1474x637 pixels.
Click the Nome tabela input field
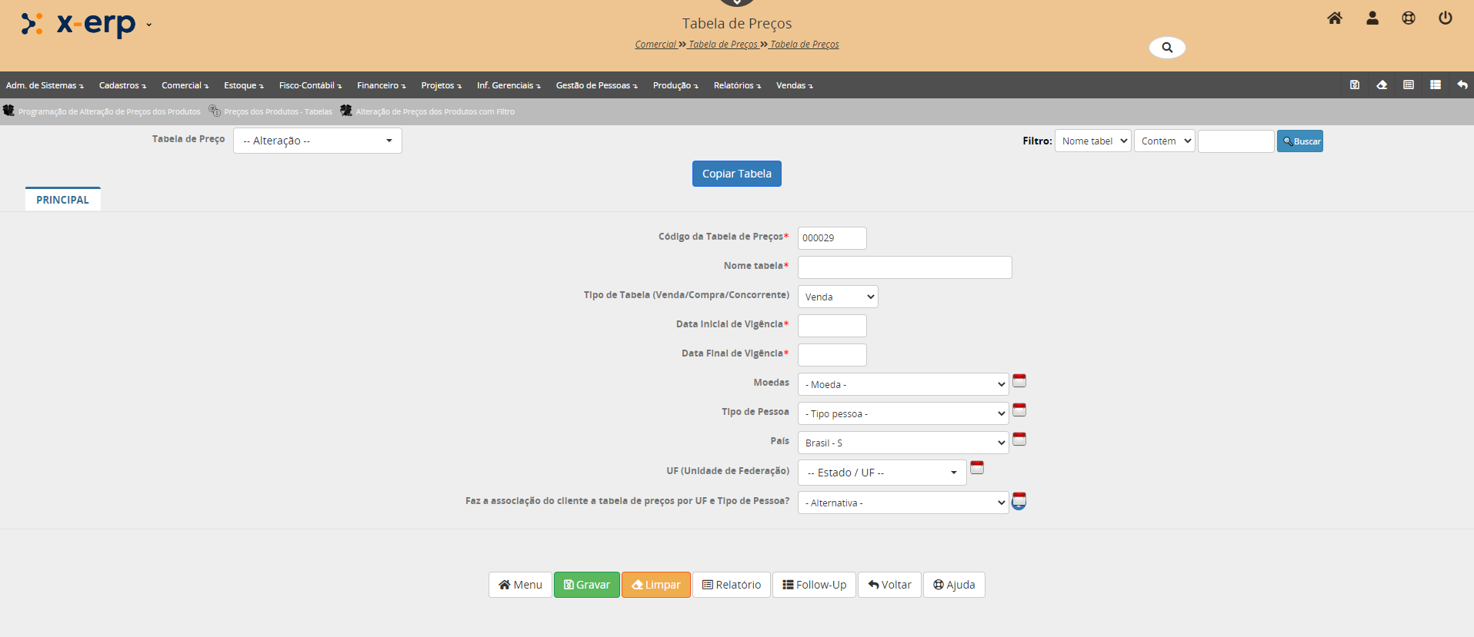pos(905,267)
